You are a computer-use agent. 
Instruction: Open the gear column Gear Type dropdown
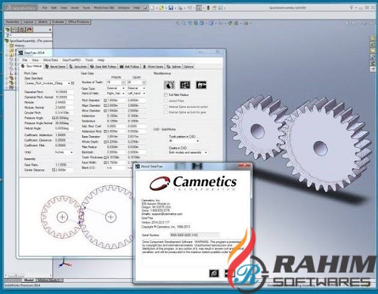[137, 88]
